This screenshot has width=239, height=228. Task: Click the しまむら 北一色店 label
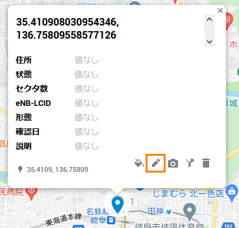point(189,194)
